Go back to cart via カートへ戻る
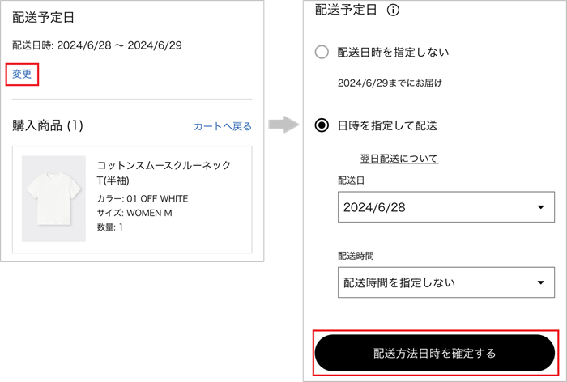The image size is (567, 382). 222,126
